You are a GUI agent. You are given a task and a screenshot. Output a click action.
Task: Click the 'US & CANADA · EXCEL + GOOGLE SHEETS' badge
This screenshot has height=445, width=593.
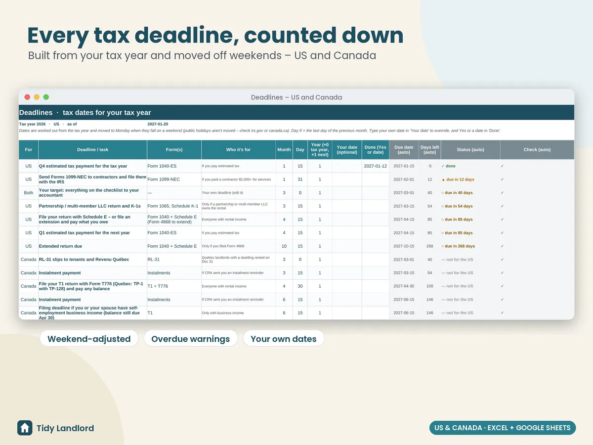coord(502,428)
